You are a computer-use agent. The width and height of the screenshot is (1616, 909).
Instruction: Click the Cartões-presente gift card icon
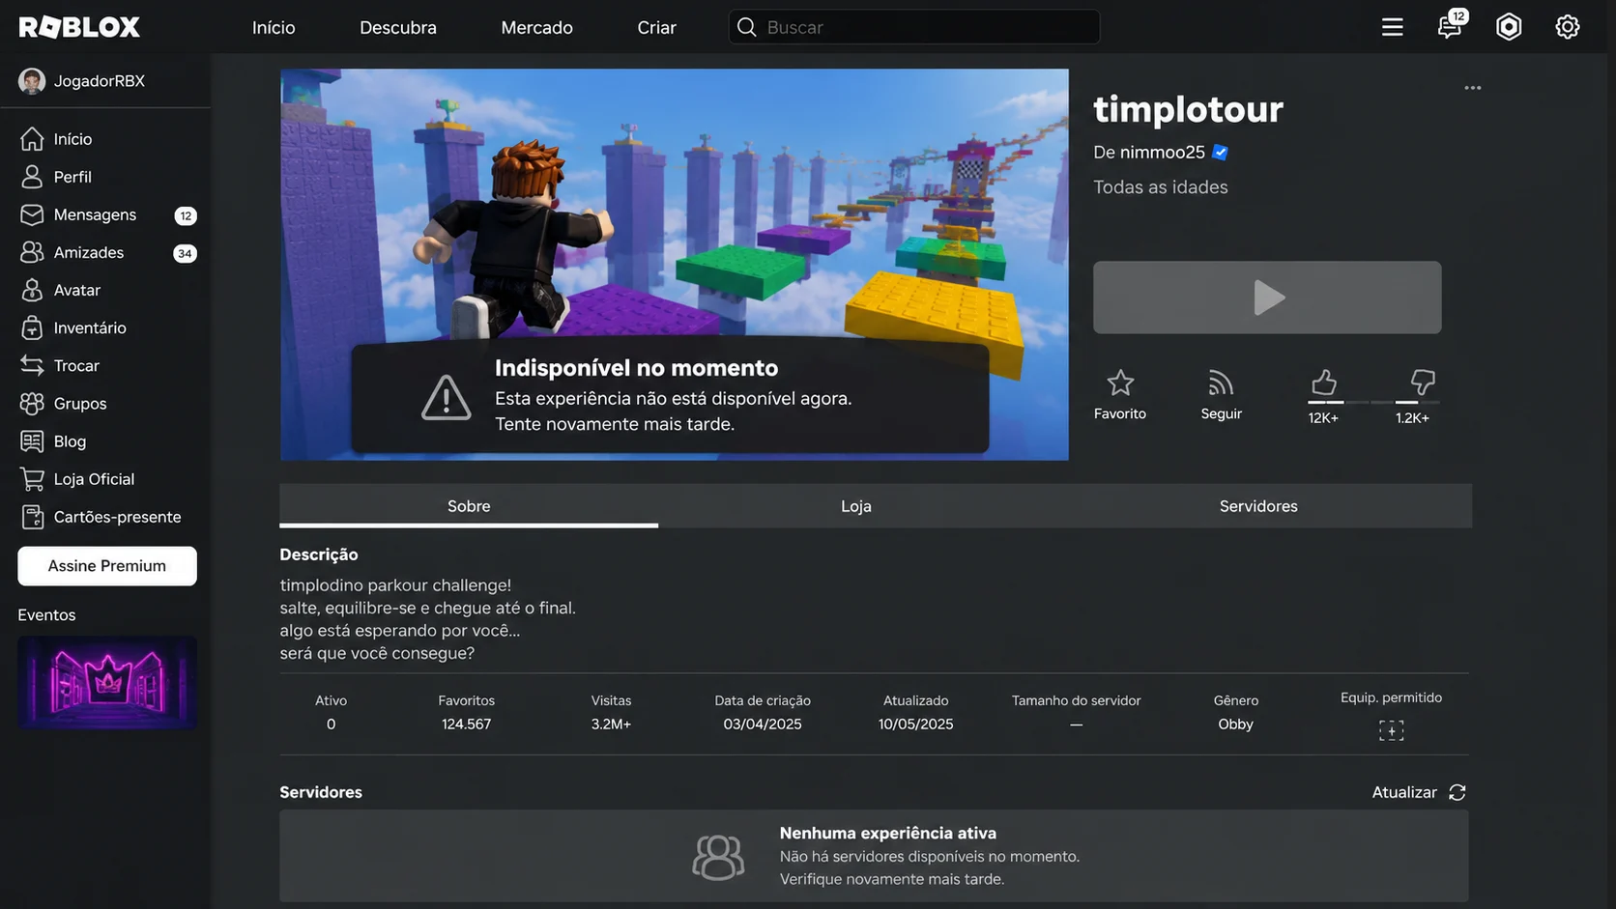pyautogui.click(x=32, y=517)
